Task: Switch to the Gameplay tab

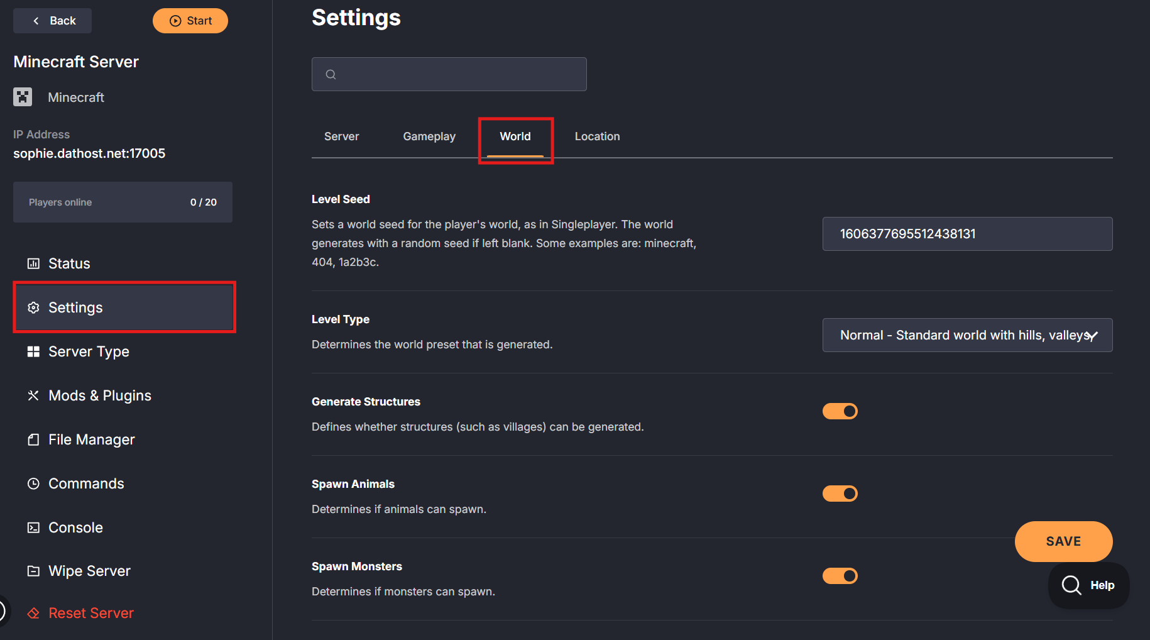Action: [x=429, y=136]
